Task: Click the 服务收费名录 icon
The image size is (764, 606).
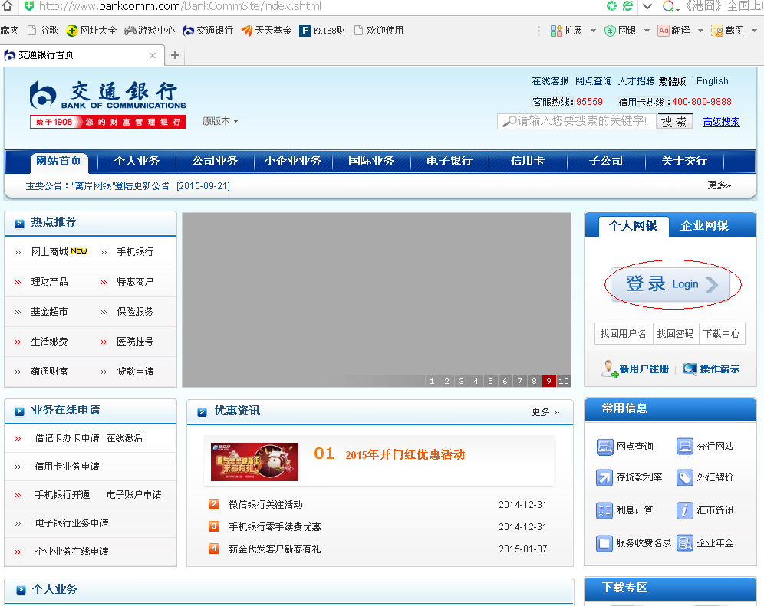Action: (x=604, y=542)
